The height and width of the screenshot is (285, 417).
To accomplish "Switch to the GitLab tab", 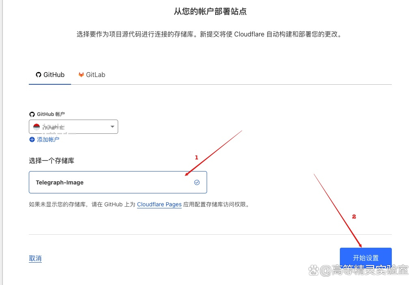I will click(x=92, y=75).
